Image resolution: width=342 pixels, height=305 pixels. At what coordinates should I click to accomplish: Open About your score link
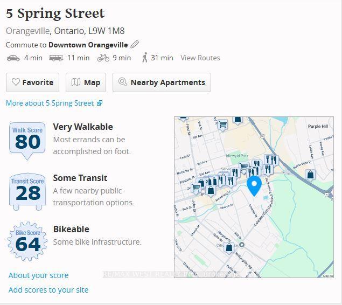[38, 275]
